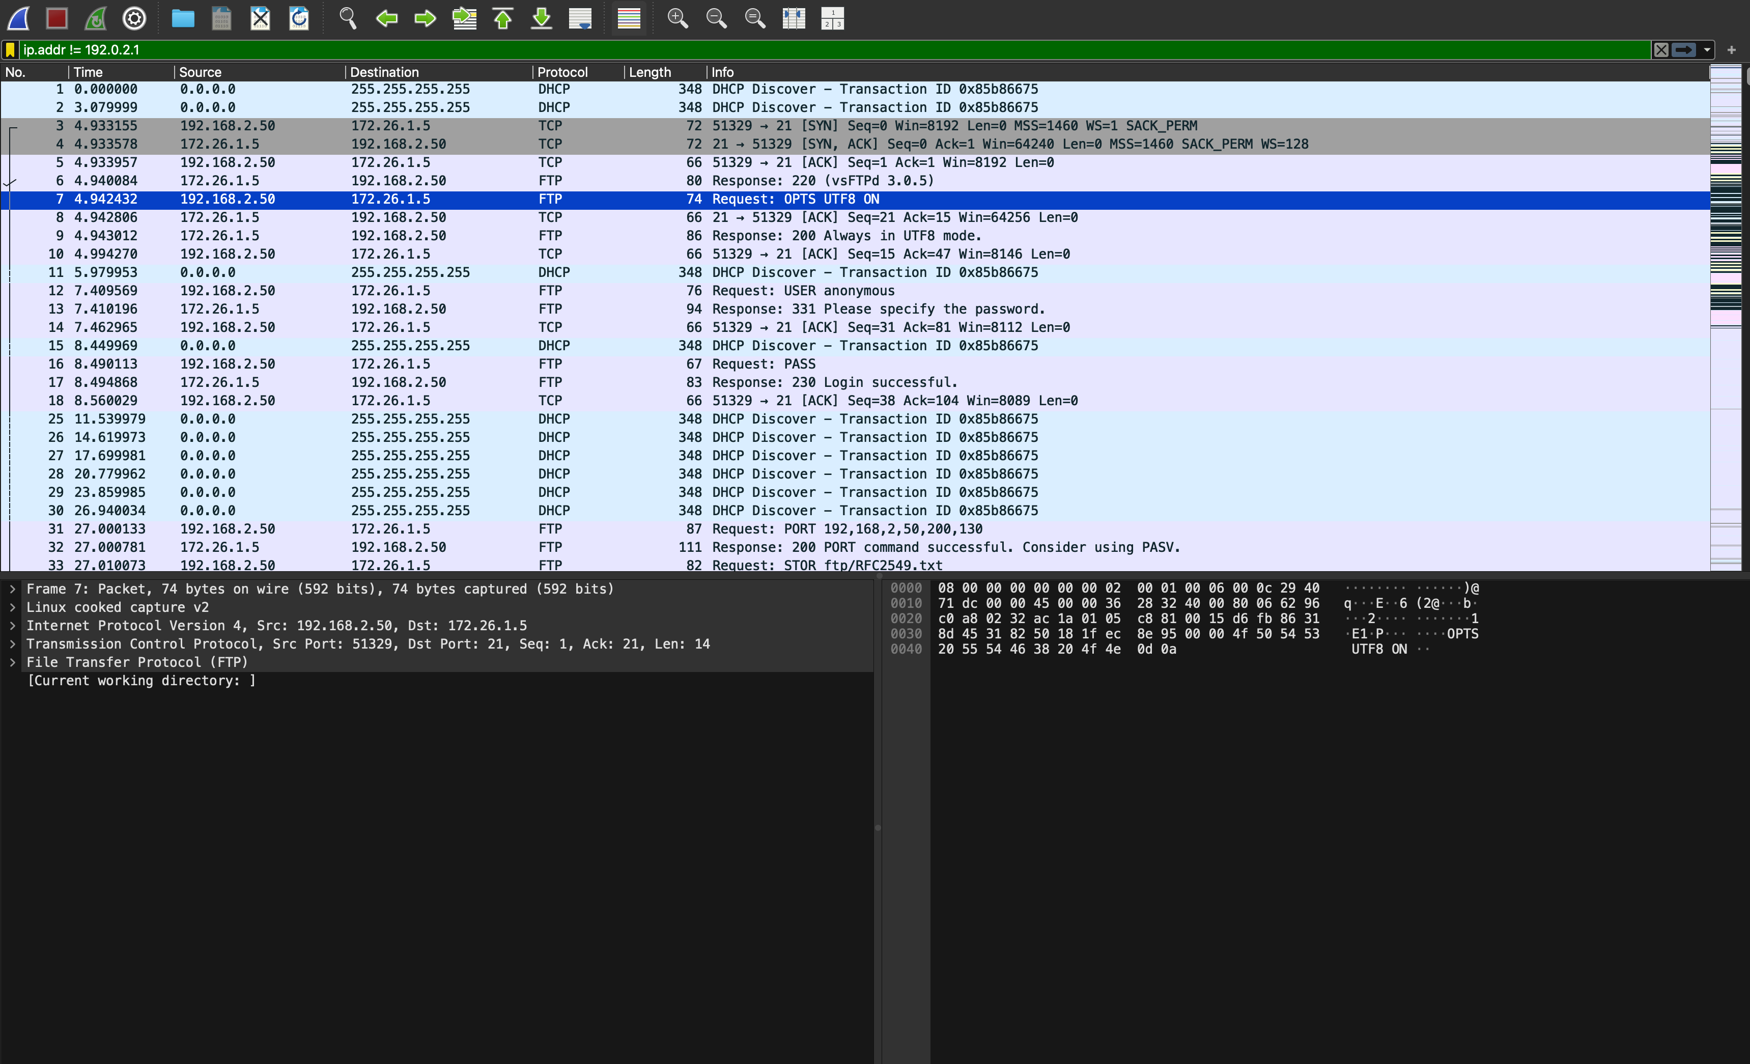Sort by the Info column
The height and width of the screenshot is (1064, 1750).
[1207, 72]
